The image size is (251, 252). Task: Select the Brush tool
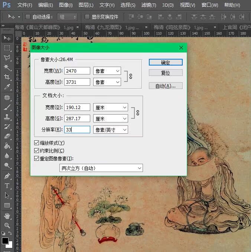pyautogui.click(x=7, y=107)
